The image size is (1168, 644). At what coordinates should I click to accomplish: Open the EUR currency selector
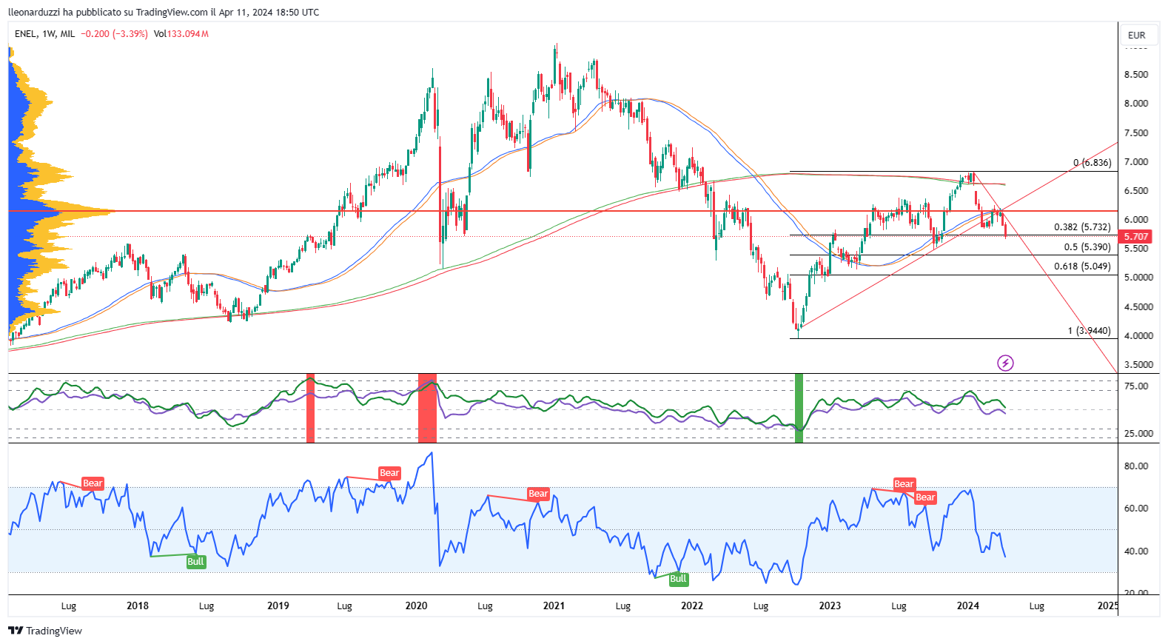[1137, 35]
